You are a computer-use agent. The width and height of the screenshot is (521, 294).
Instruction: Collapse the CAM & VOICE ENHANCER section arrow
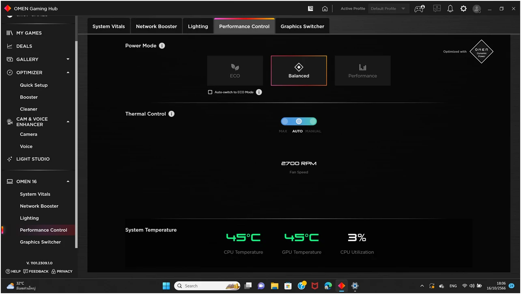tap(68, 122)
